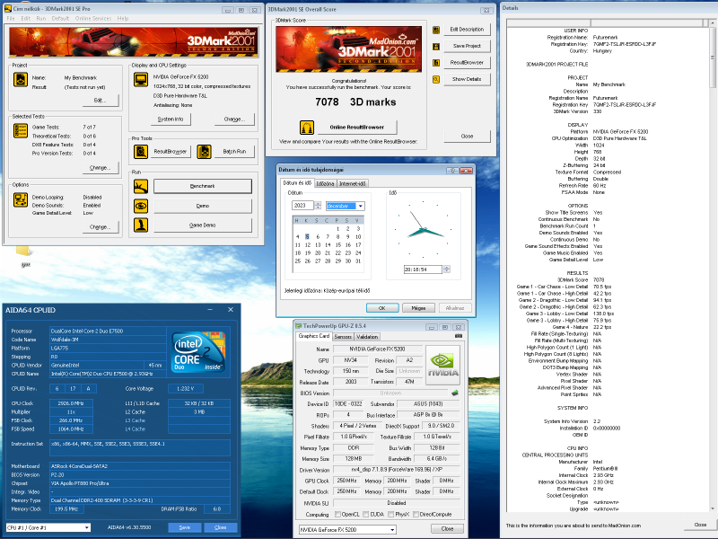This screenshot has height=539, width=718.
Task: Click the Selected Tests checklist icon
Action: (20, 130)
